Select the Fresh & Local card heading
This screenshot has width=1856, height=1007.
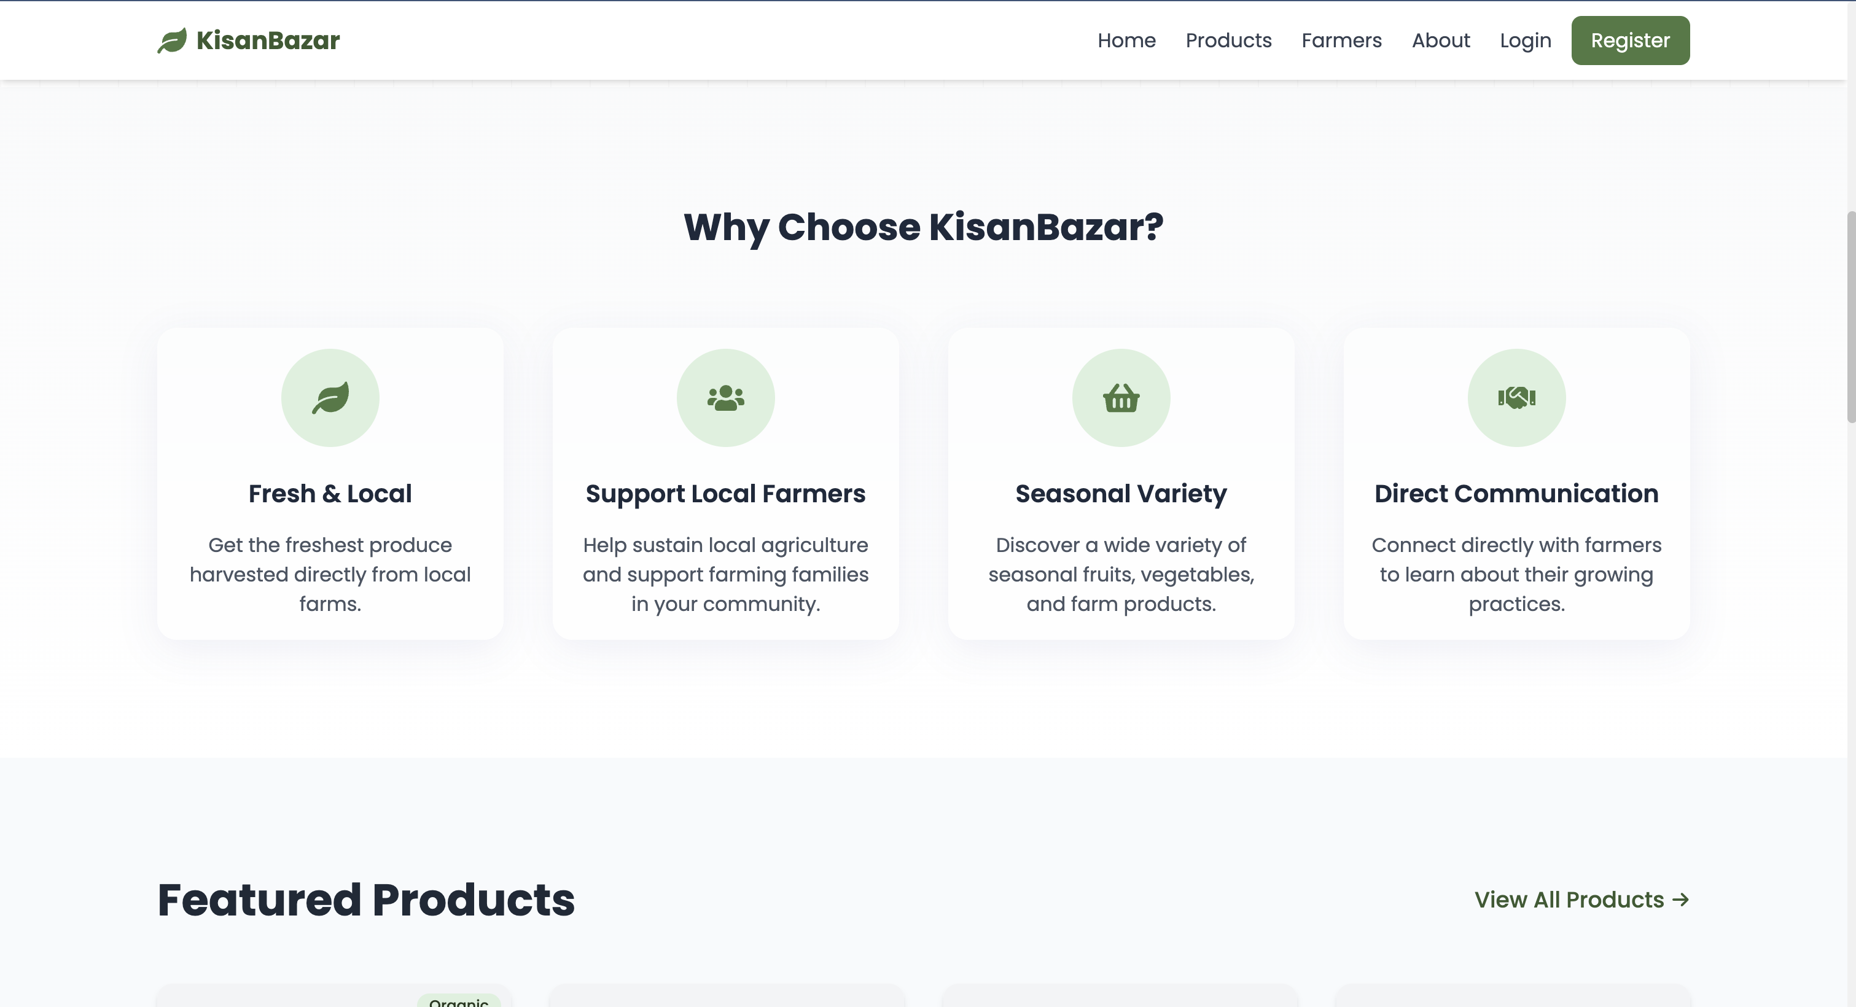pyautogui.click(x=330, y=494)
